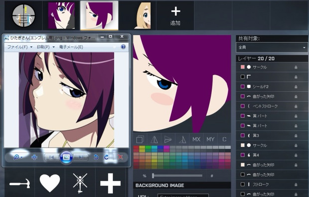Click the MX button in editor toolbar

[196, 139]
